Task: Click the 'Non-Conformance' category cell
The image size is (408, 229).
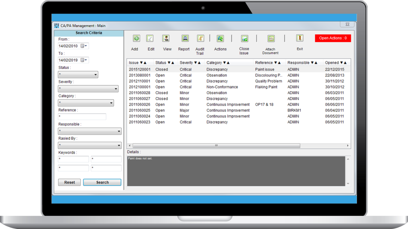Action: click(222, 87)
